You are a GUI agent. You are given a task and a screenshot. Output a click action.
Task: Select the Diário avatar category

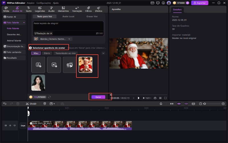tap(47, 53)
